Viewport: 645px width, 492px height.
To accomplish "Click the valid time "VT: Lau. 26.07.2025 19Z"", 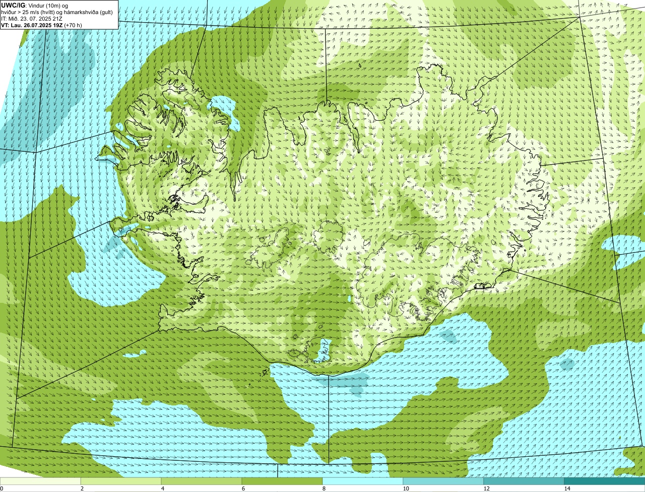I will [x=32, y=25].
